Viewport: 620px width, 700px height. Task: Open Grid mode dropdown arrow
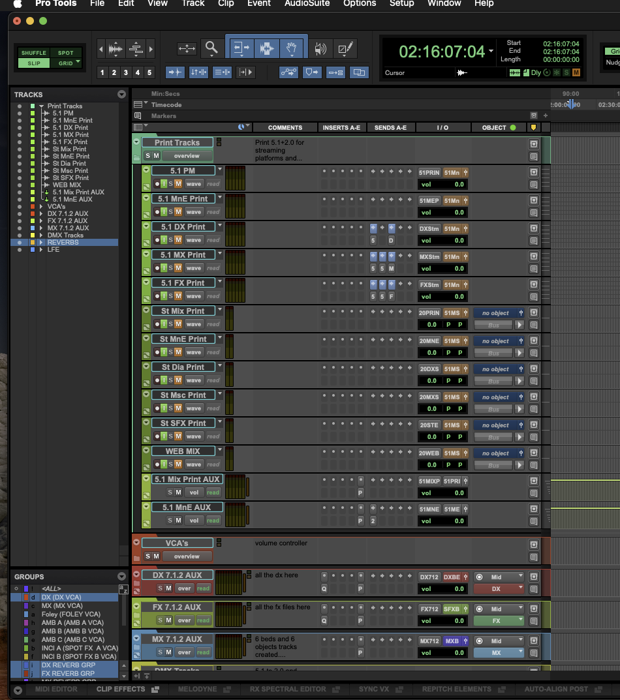pos(78,61)
